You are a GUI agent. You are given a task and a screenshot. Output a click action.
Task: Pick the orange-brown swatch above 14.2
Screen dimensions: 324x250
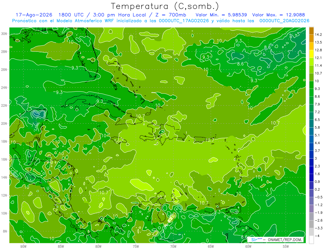click(311, 31)
